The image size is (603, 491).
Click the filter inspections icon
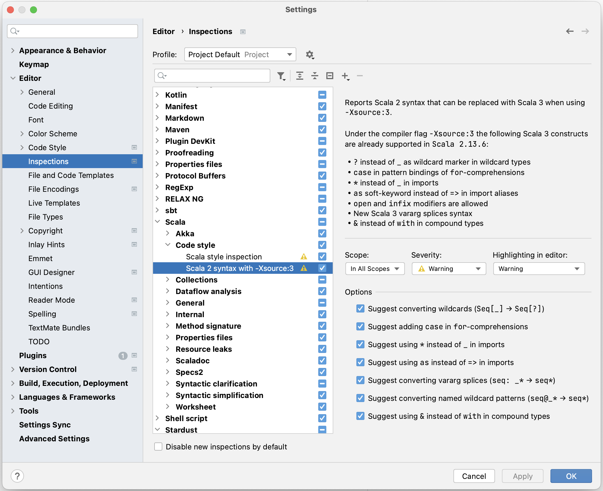point(281,76)
